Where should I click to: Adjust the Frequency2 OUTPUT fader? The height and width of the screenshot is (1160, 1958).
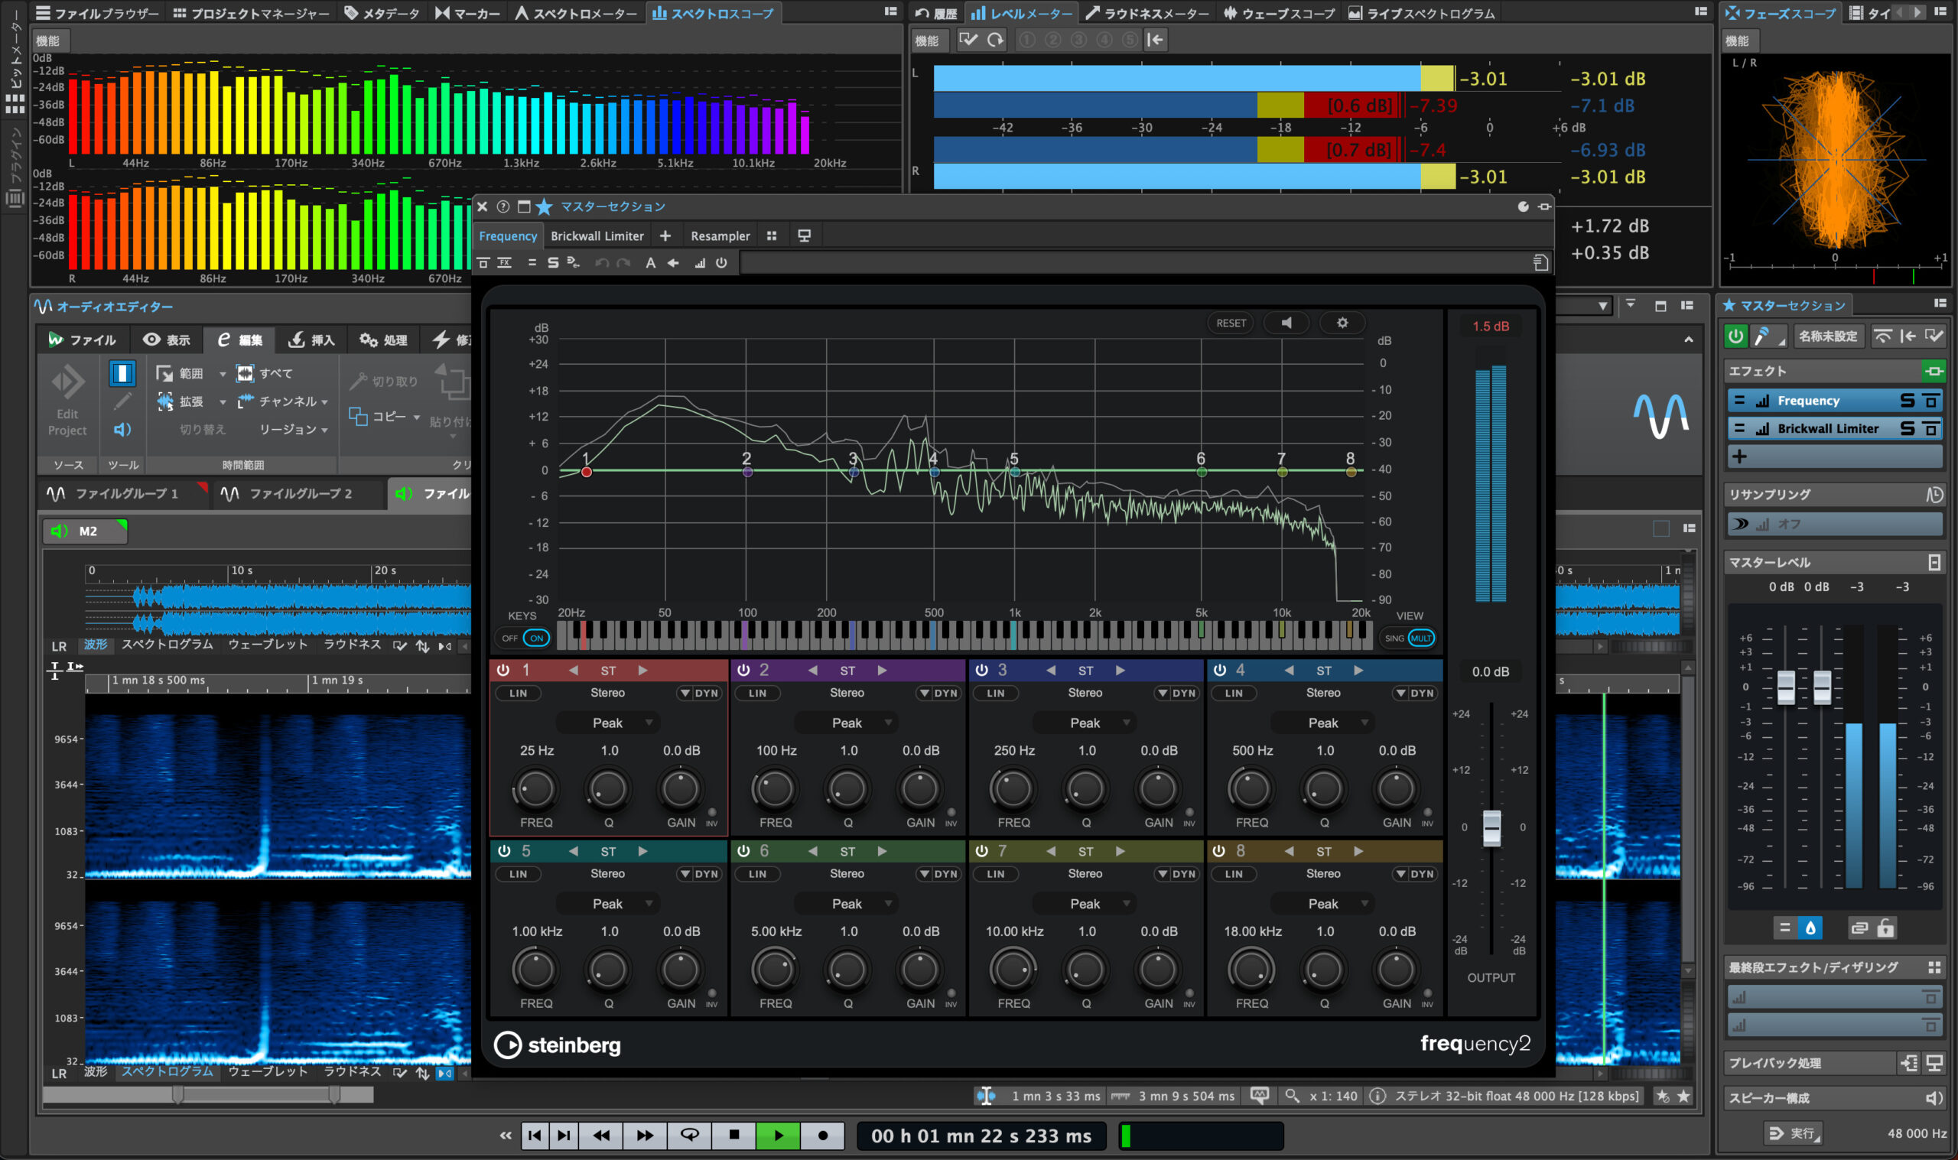pyautogui.click(x=1491, y=828)
